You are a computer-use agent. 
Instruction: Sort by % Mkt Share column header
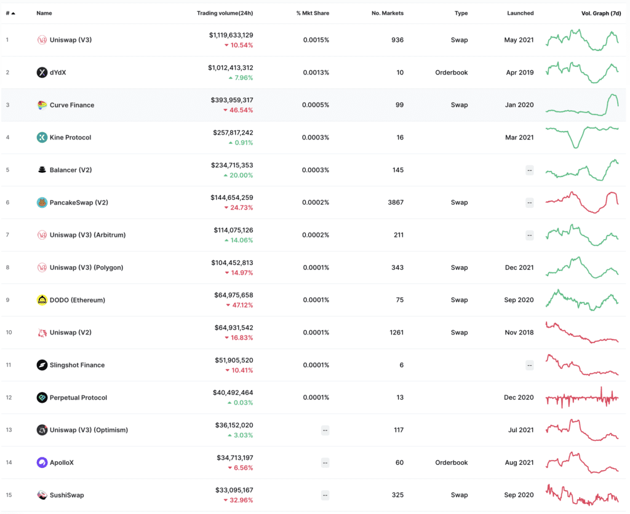pos(313,14)
